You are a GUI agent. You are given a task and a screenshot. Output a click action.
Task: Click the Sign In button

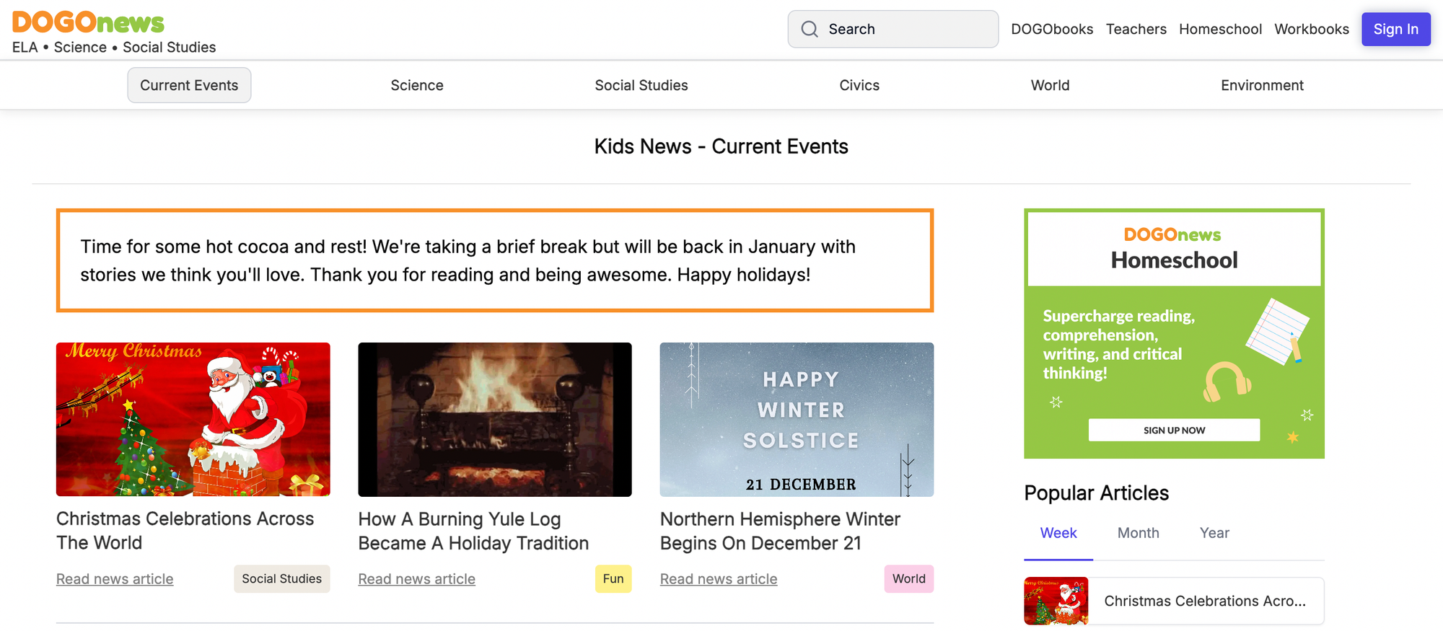[1395, 29]
